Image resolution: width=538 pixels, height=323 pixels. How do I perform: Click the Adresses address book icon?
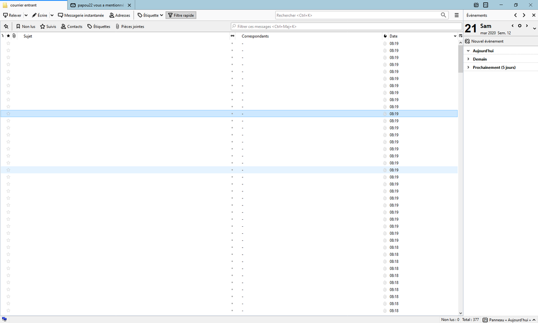pyautogui.click(x=120, y=16)
